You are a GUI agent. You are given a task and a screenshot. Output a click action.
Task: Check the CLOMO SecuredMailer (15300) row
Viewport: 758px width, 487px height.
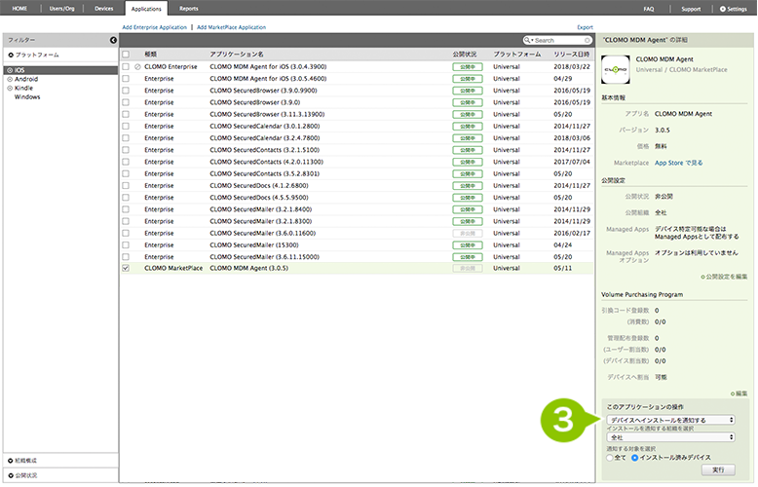126,244
